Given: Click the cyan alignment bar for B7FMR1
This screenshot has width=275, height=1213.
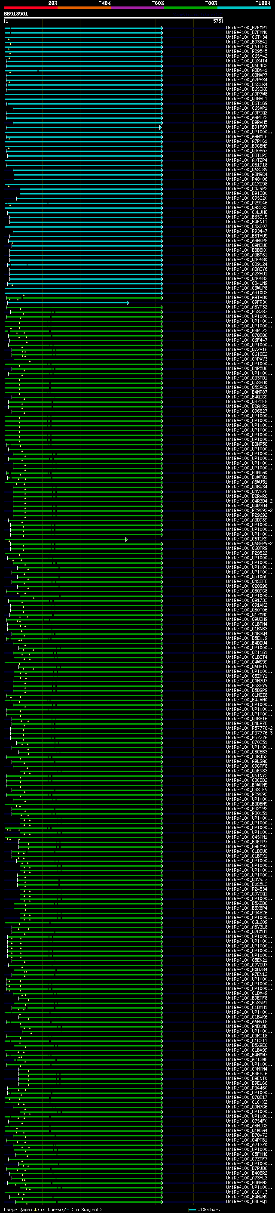Looking at the screenshot, I should pyautogui.click(x=84, y=28).
